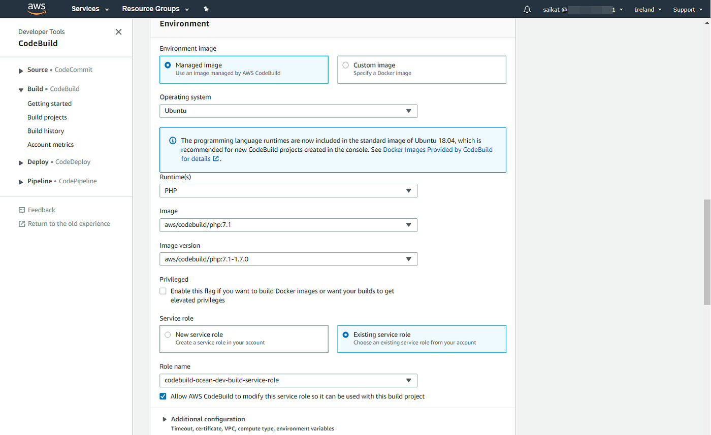711x435 pixels.
Task: Click the pin favorites star in the navbar
Action: pyautogui.click(x=205, y=9)
